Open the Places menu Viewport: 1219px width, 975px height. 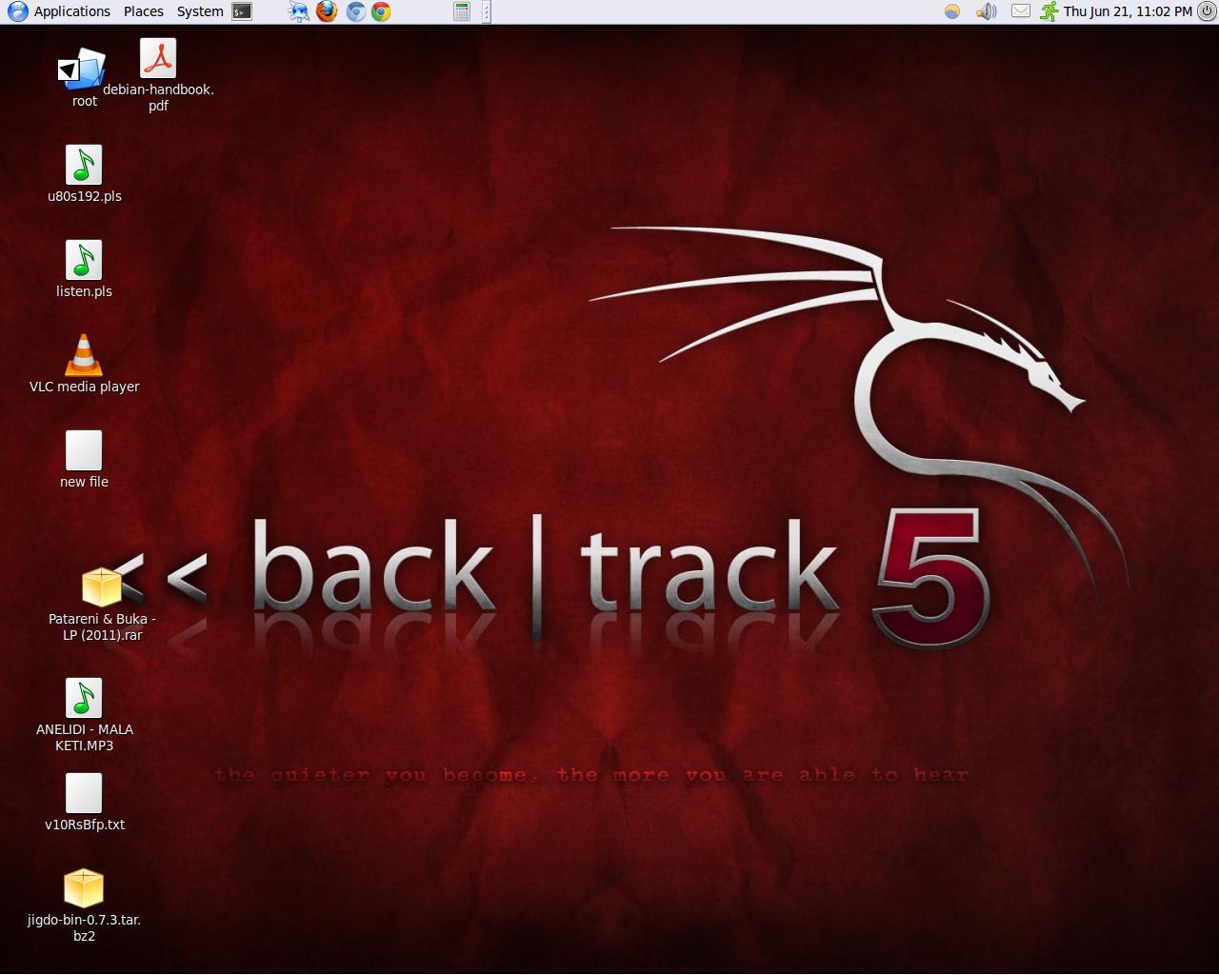tap(144, 11)
